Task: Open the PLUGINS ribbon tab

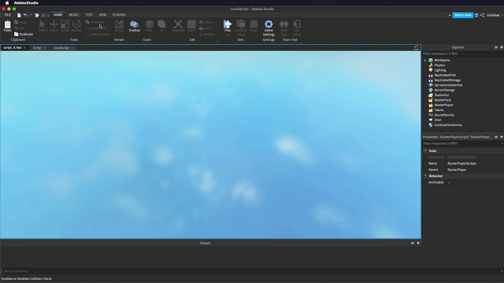Action: pyautogui.click(x=119, y=15)
